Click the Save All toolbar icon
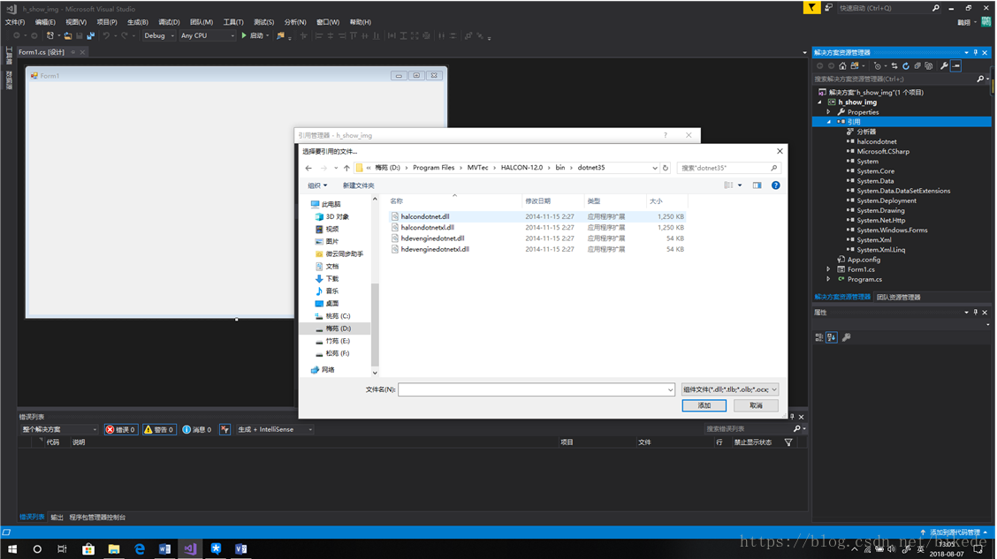The width and height of the screenshot is (997, 559). [x=90, y=35]
